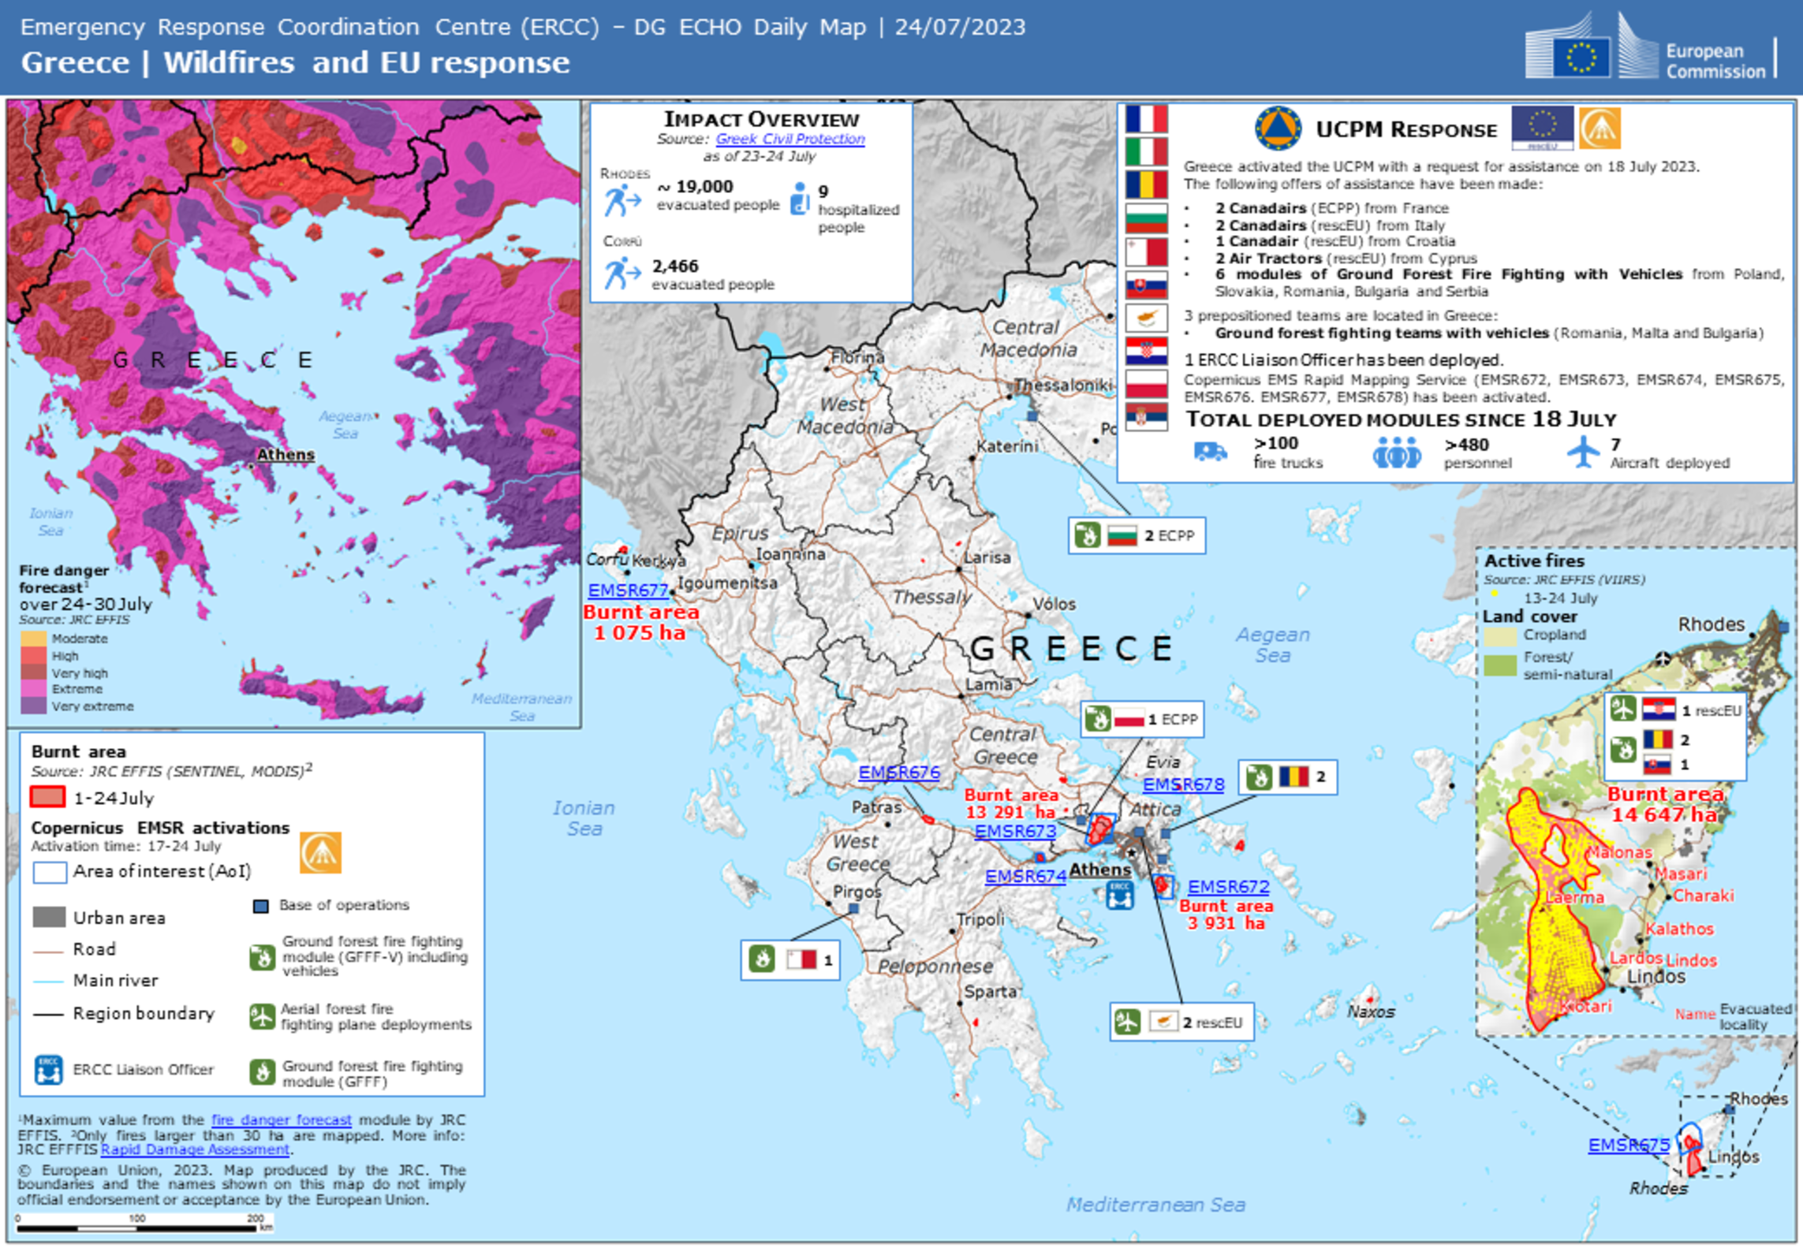This screenshot has height=1248, width=1803.
Task: Follow the fire danger forecast footnote link
Action: tap(281, 1119)
